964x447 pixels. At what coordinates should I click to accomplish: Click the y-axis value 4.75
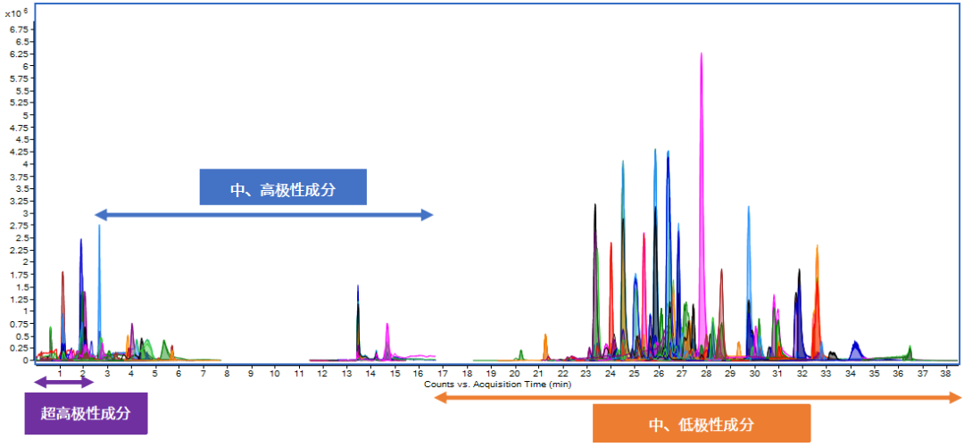17,128
